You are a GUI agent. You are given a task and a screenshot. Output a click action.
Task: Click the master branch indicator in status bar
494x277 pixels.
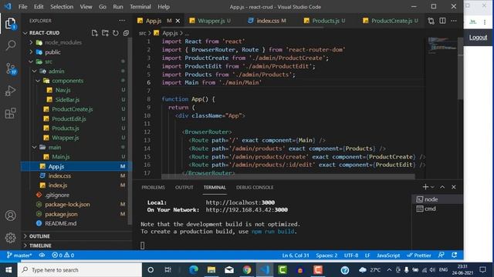[19, 255]
